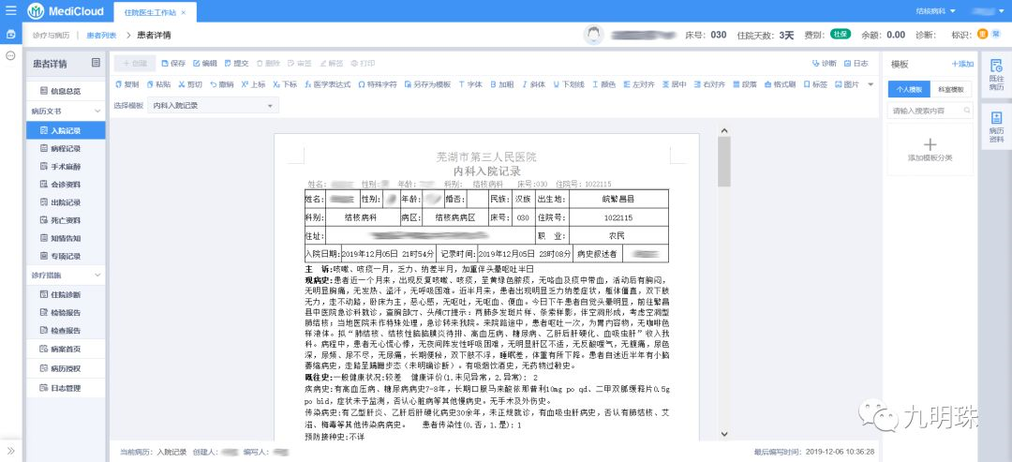Toggle 下划线 underline formatting
The height and width of the screenshot is (462, 1012).
point(570,84)
